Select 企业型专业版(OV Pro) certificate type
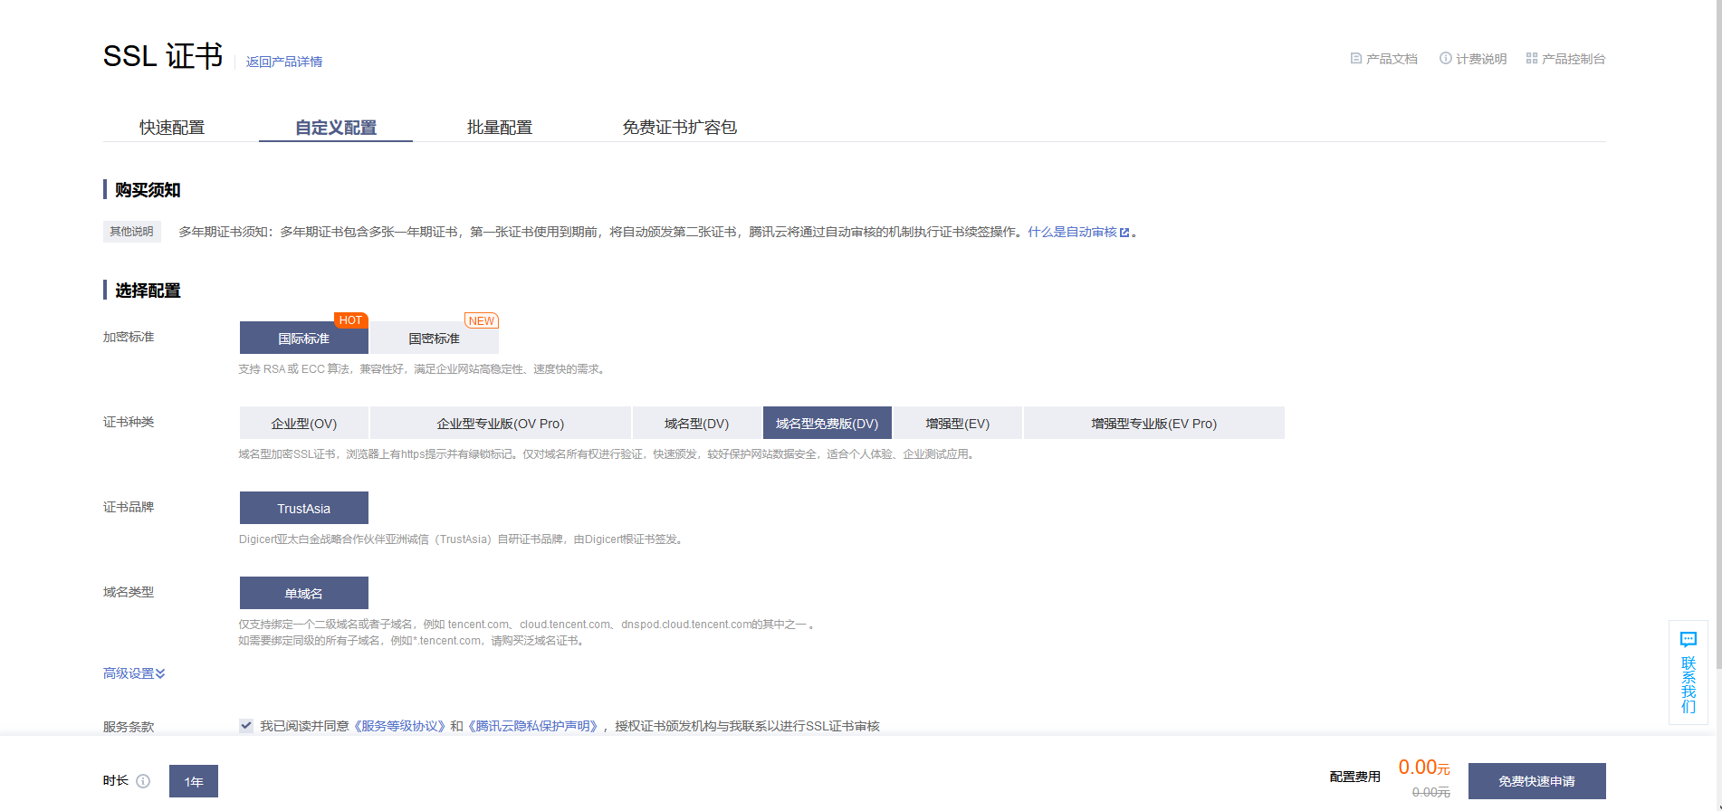1722x811 pixels. tap(501, 423)
